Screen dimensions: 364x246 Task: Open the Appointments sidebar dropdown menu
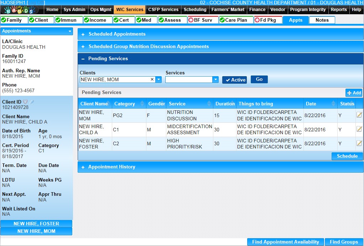click(70, 31)
